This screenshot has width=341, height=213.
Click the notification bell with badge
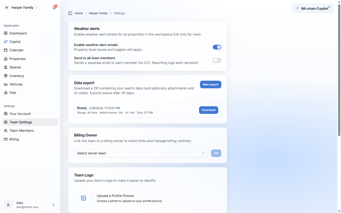click(54, 7)
